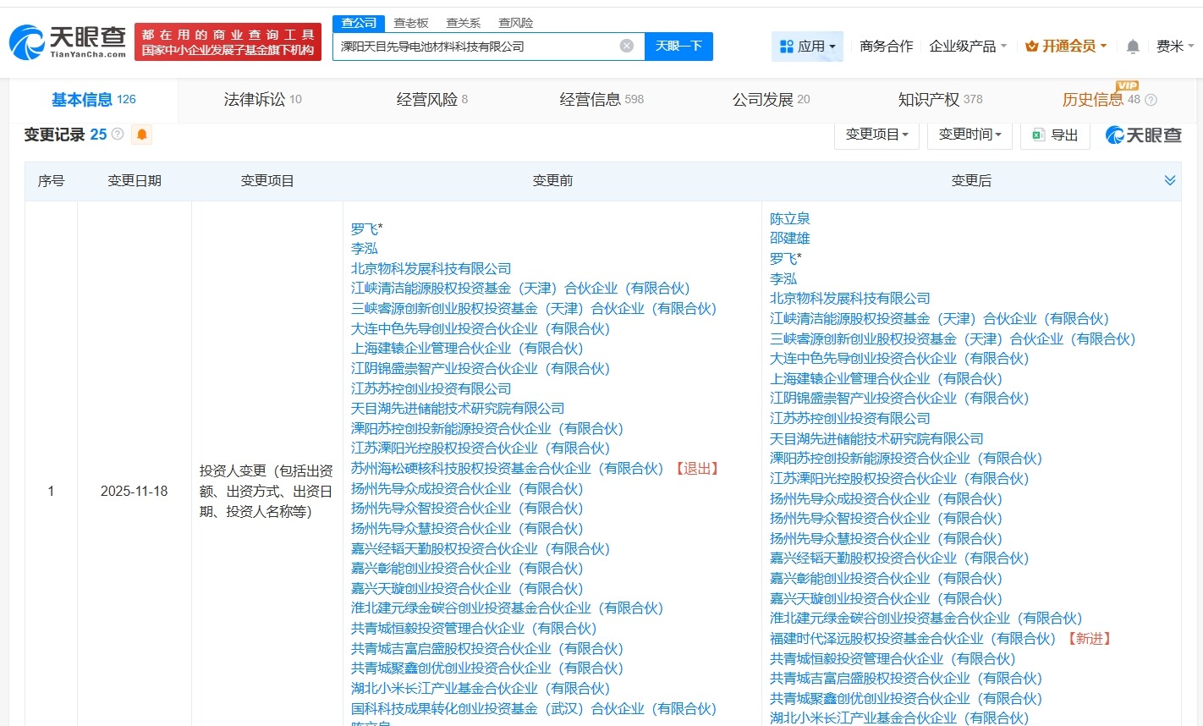
Task: Click the orange alert bell beside 变更记录
Action: coord(141,134)
